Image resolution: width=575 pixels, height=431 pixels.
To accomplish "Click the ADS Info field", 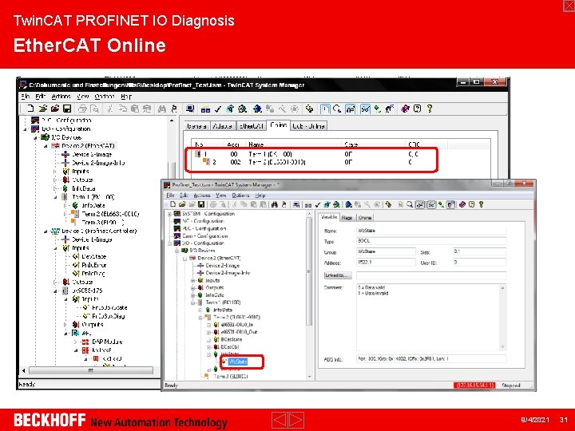I will 431,359.
